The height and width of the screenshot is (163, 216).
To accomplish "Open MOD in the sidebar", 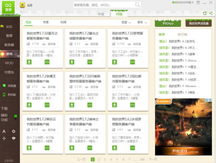I will pos(9,63).
